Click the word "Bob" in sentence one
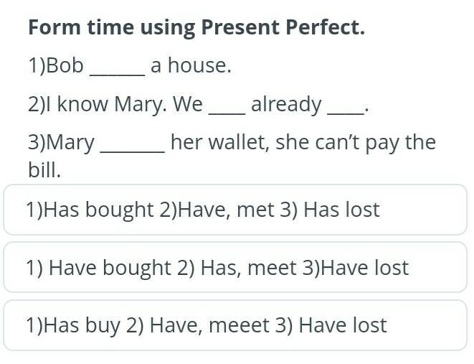The image size is (474, 364). (x=65, y=66)
